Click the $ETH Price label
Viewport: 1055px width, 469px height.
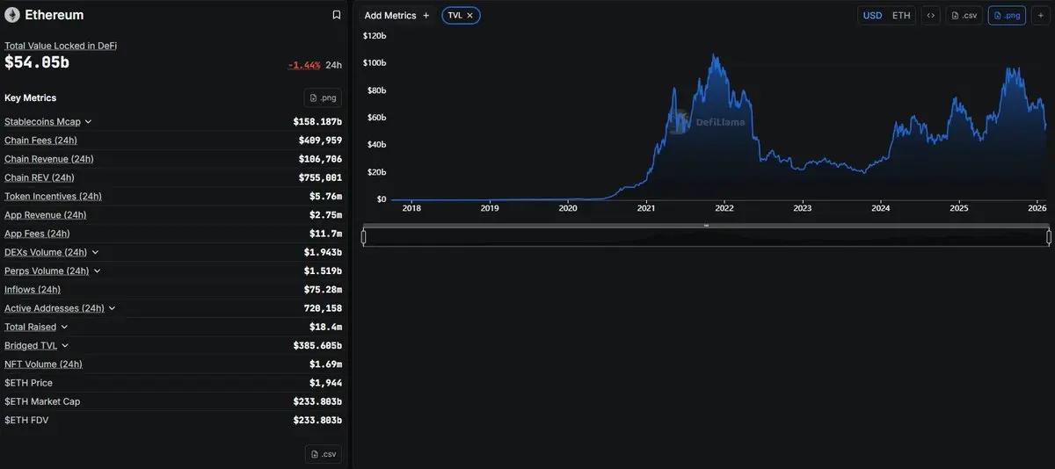(28, 383)
